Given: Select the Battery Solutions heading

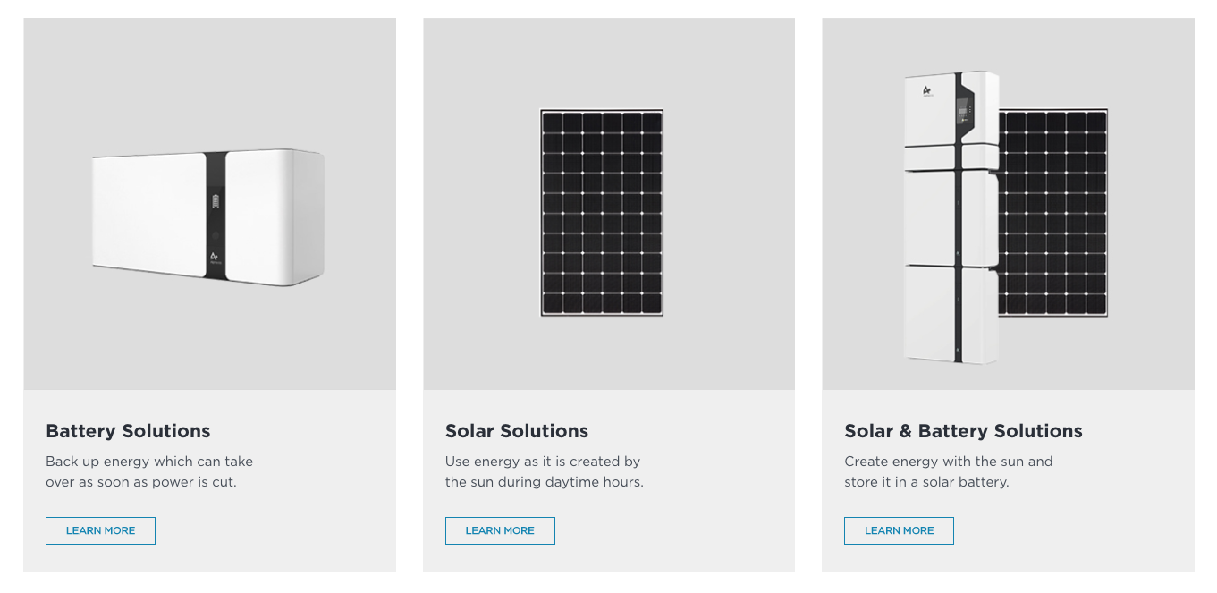Looking at the screenshot, I should (128, 431).
